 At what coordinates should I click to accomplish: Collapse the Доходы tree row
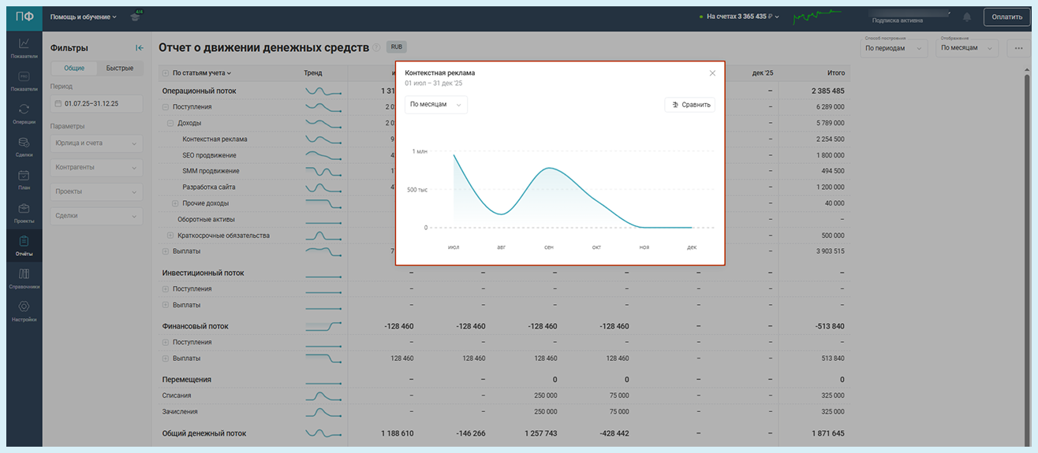click(x=170, y=123)
